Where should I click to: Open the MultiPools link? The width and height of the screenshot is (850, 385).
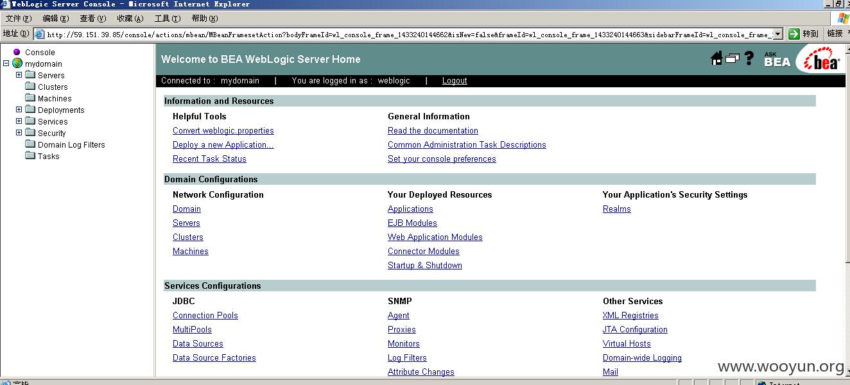click(x=192, y=330)
